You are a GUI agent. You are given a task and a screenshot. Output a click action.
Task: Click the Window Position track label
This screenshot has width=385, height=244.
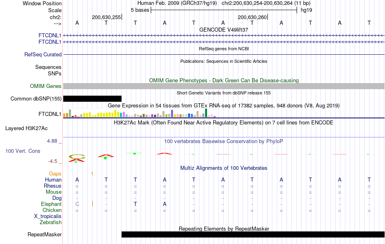[42, 3]
